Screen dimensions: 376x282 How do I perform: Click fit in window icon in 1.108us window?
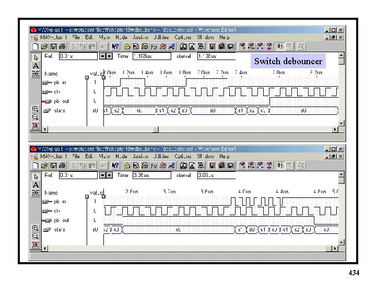[36, 125]
